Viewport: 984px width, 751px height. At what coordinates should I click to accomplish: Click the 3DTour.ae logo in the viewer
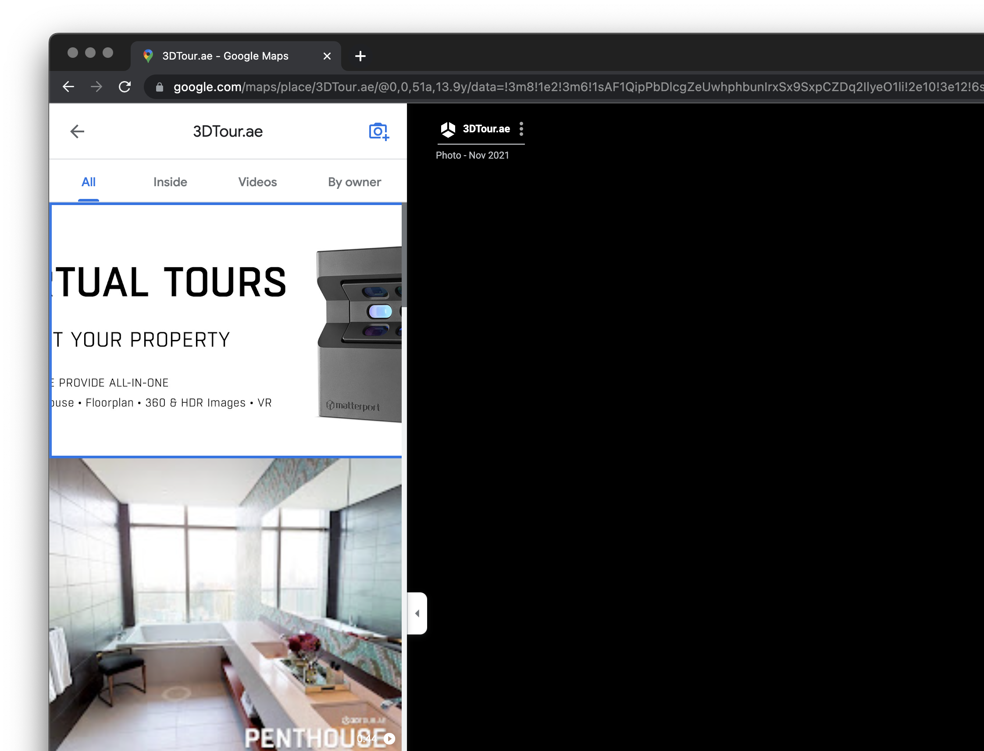(x=448, y=129)
